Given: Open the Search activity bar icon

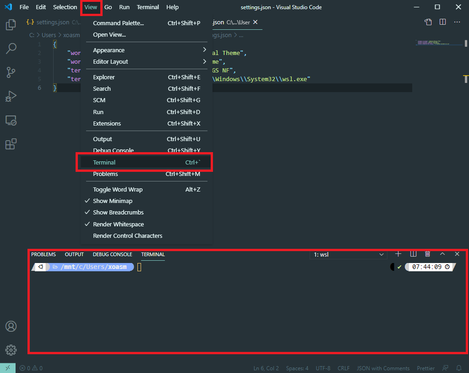Looking at the screenshot, I should pyautogui.click(x=11, y=48).
